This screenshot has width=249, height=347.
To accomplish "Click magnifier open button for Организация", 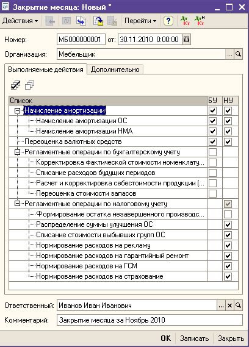I will point(239,54).
